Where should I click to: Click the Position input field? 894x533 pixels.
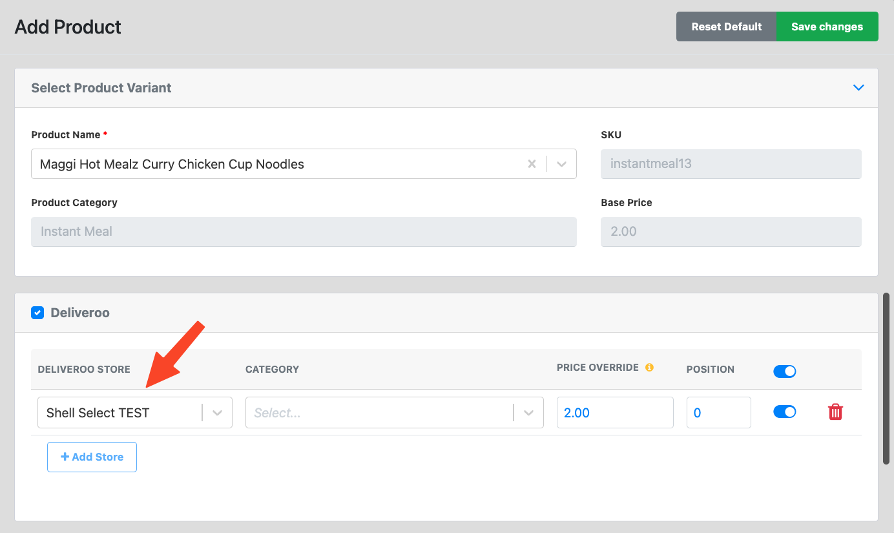(719, 412)
